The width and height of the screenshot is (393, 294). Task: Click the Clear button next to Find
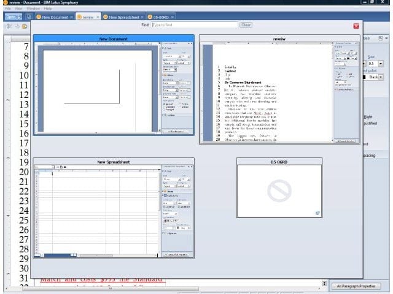pyautogui.click(x=246, y=25)
